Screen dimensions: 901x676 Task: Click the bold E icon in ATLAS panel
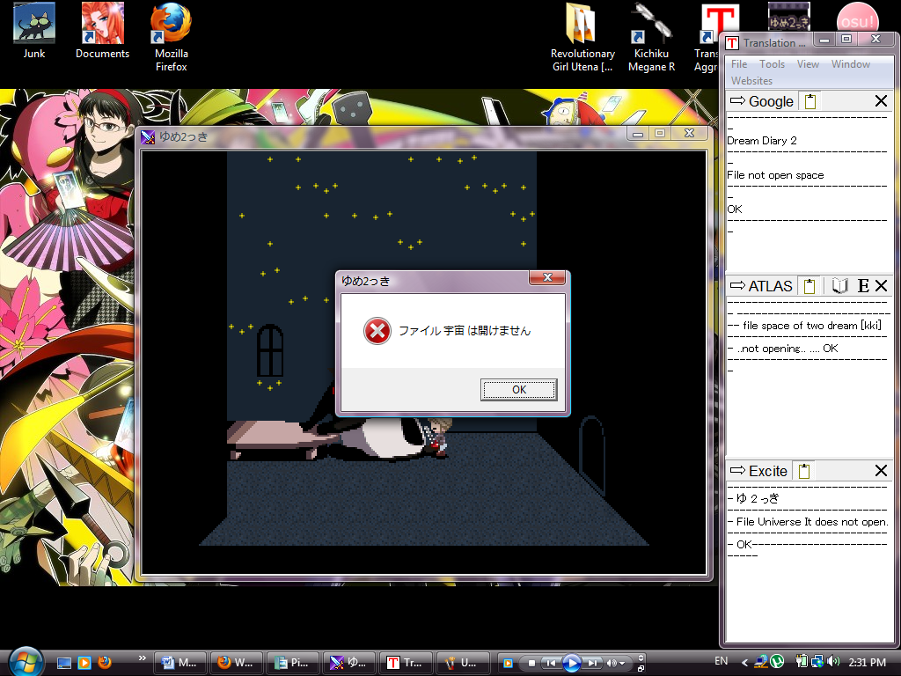pos(863,286)
